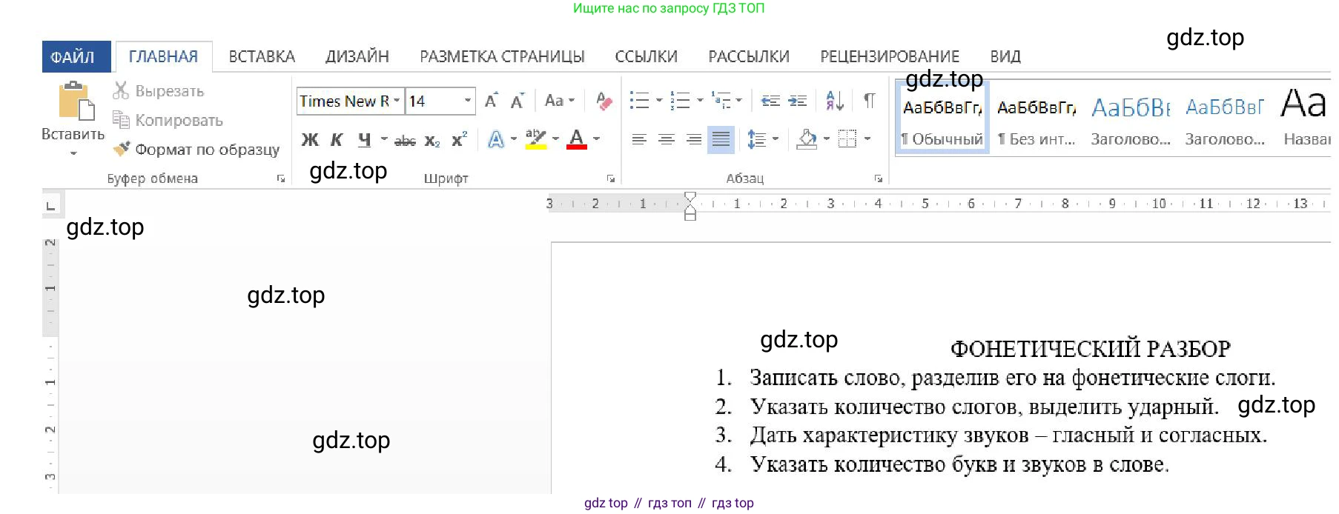Open underline style dropdown arrow

click(383, 139)
